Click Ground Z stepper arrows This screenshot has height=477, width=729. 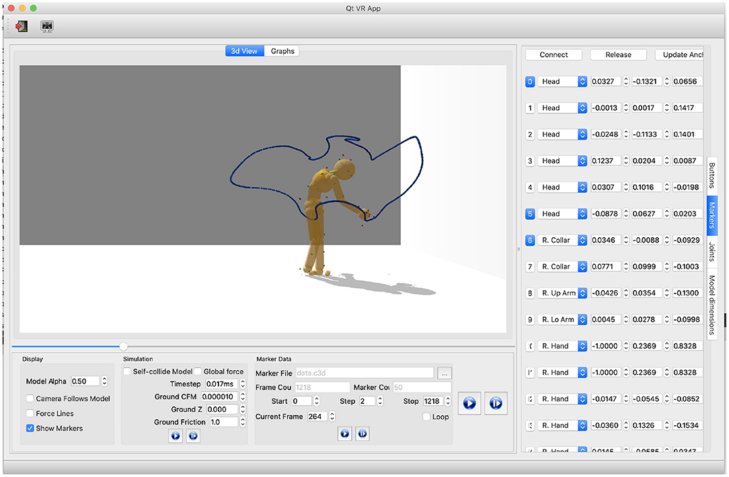pos(242,409)
